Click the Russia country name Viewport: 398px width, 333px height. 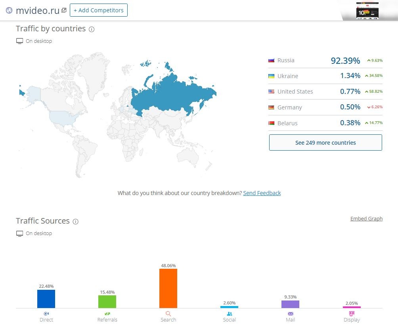(x=286, y=60)
